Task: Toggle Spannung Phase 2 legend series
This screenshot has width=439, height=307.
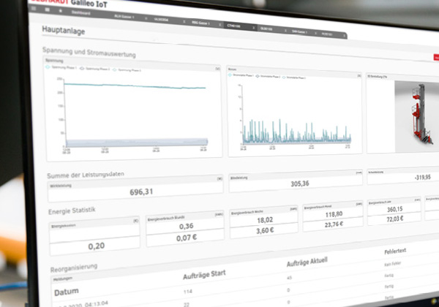Action: tap(97, 68)
